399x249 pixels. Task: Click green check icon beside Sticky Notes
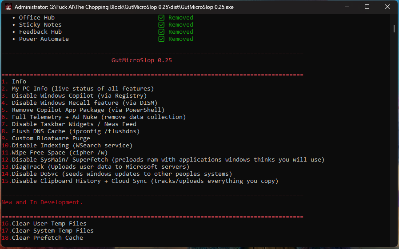click(161, 25)
